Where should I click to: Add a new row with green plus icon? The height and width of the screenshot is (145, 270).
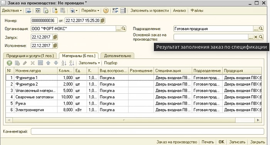10,63
